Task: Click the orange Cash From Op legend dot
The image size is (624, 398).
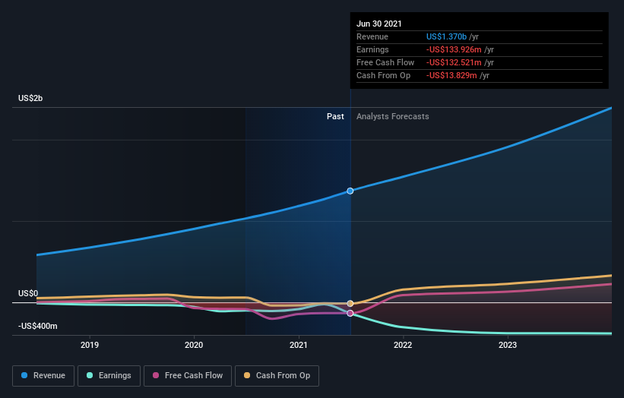Action: point(247,375)
